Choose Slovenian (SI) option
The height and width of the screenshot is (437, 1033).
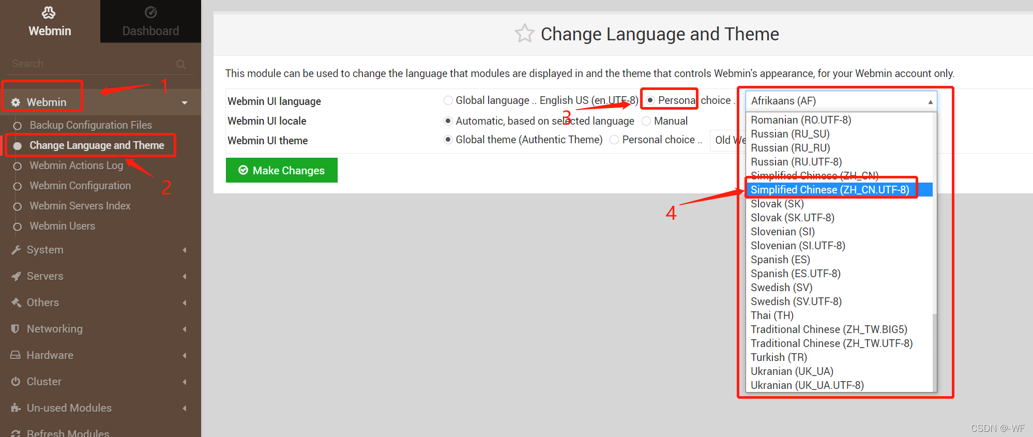click(x=839, y=232)
